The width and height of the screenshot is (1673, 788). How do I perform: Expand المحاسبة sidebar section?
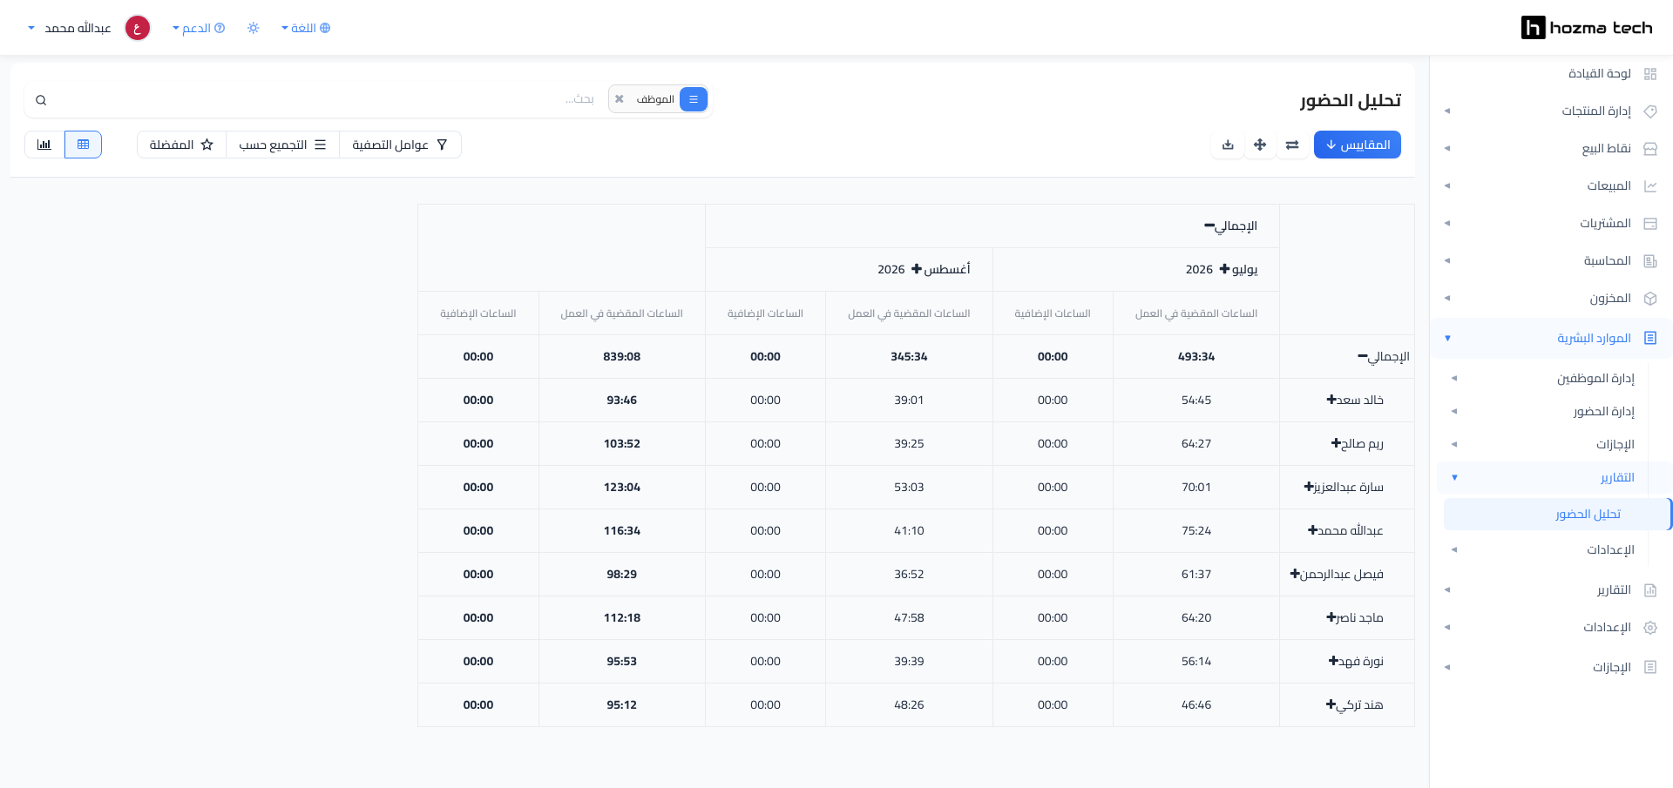(x=1551, y=261)
